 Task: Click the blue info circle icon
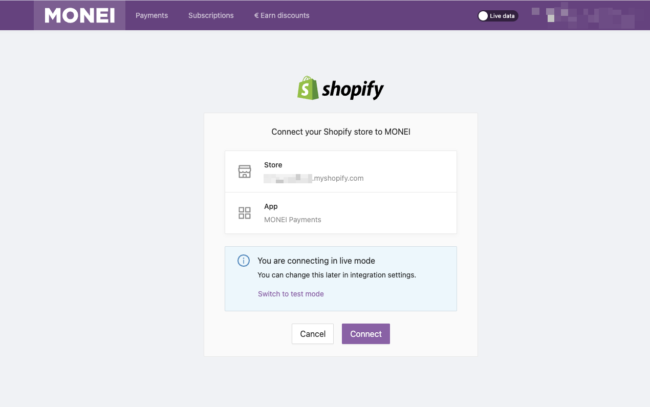click(244, 261)
